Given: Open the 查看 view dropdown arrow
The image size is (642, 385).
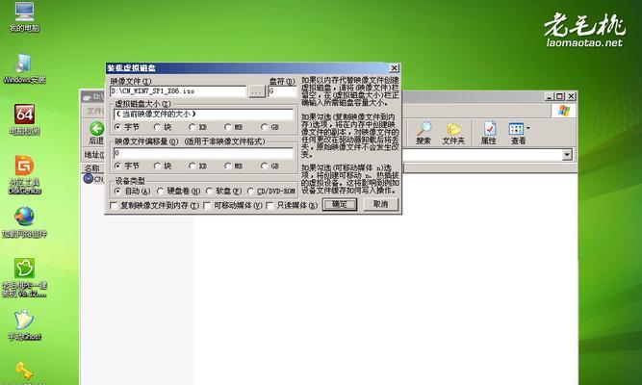Looking at the screenshot, I should pos(528,129).
